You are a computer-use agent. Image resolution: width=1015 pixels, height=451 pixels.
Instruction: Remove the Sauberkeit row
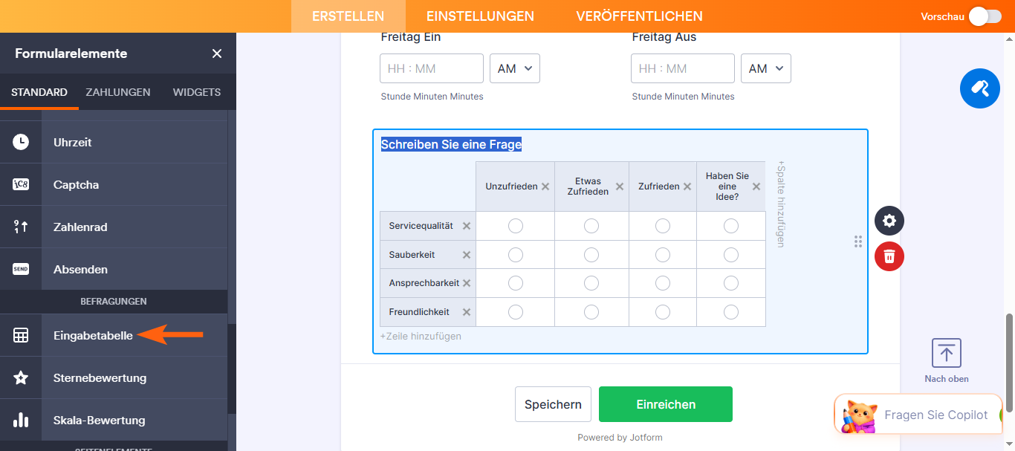click(x=467, y=255)
